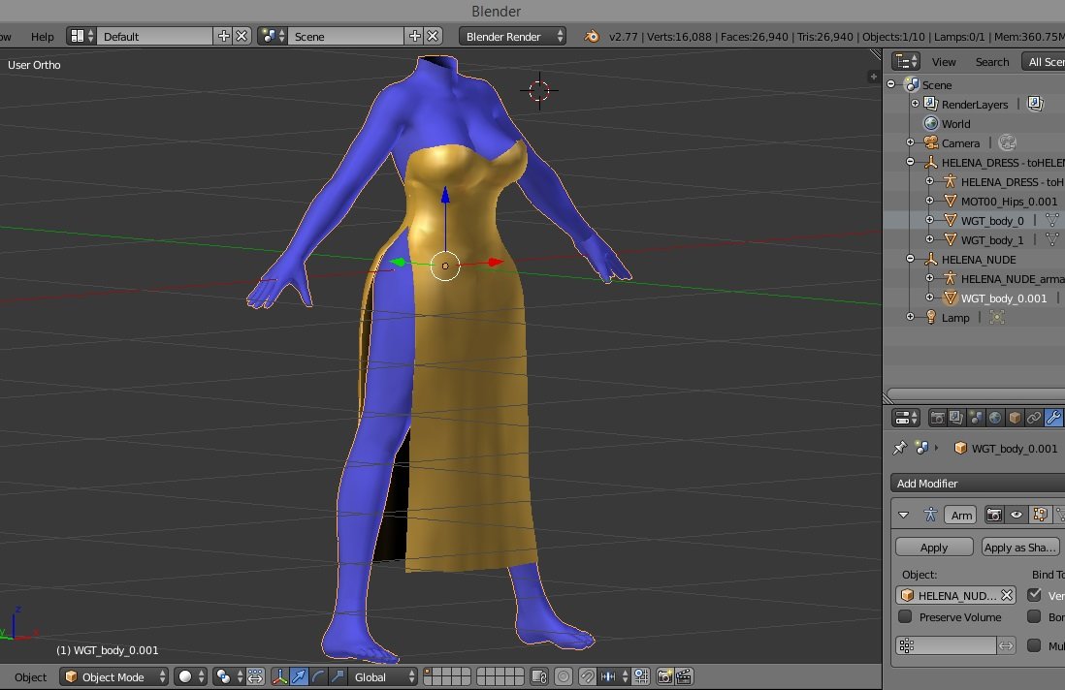Collapse the armature modifier panel triangle
Viewport: 1065px width, 690px height.
tap(903, 515)
